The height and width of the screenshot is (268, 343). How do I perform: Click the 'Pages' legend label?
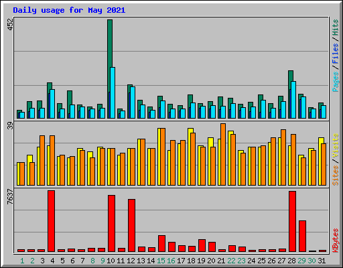coord(336,82)
